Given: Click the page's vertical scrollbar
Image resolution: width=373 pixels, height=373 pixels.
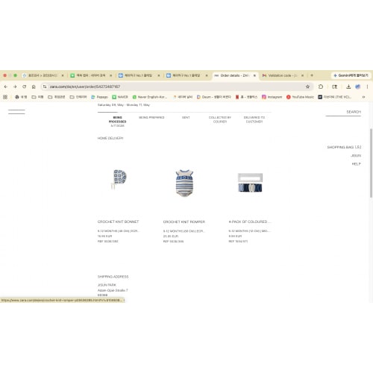Looking at the screenshot, I should 371,163.
